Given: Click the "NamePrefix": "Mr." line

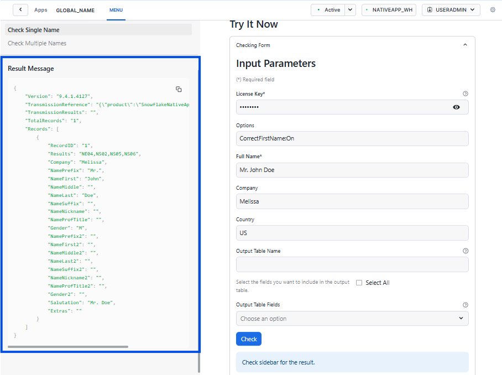Looking at the screenshot, I should tap(76, 170).
